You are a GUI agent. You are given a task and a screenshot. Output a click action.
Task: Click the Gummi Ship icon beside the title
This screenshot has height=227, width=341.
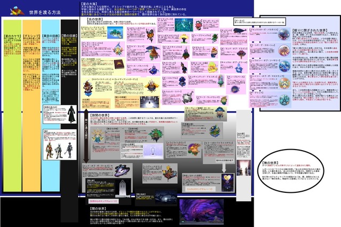(x=18, y=11)
